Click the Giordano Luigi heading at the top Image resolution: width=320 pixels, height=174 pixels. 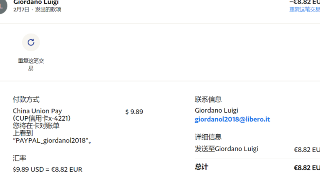click(36, 2)
